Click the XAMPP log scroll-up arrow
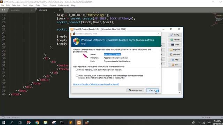The height and width of the screenshot is (125, 223). point(180,69)
